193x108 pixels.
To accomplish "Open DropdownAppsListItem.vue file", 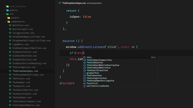I will pos(29,37).
